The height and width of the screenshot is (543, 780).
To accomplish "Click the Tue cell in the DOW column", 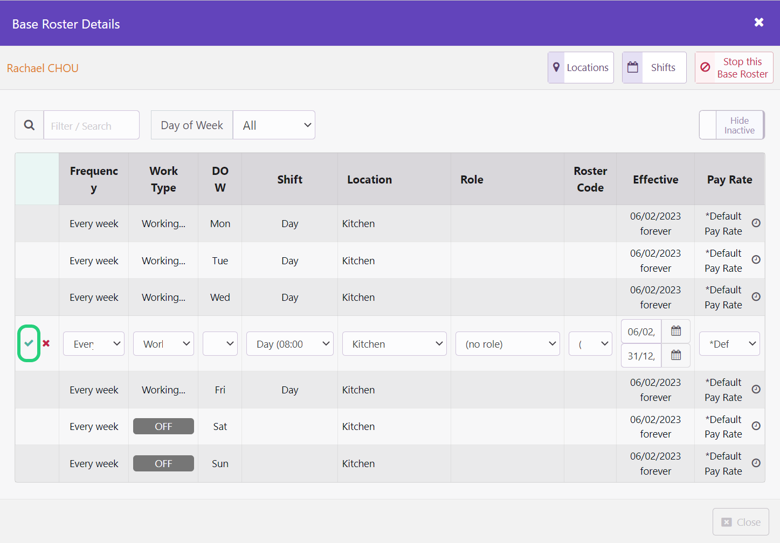I will click(x=220, y=260).
